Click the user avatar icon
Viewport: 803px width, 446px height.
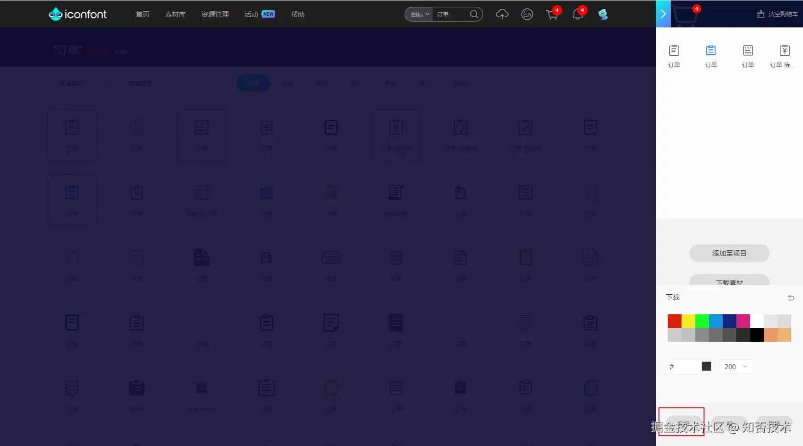tap(603, 14)
